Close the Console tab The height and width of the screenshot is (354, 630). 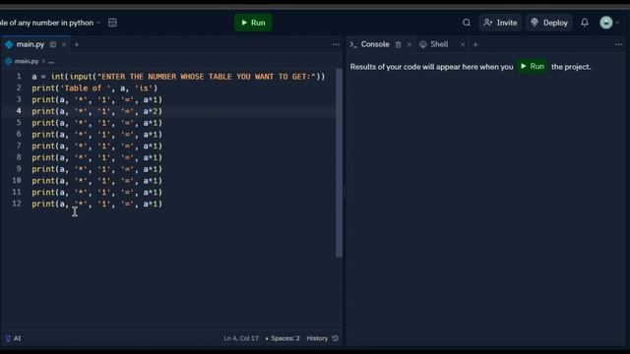[x=409, y=44]
